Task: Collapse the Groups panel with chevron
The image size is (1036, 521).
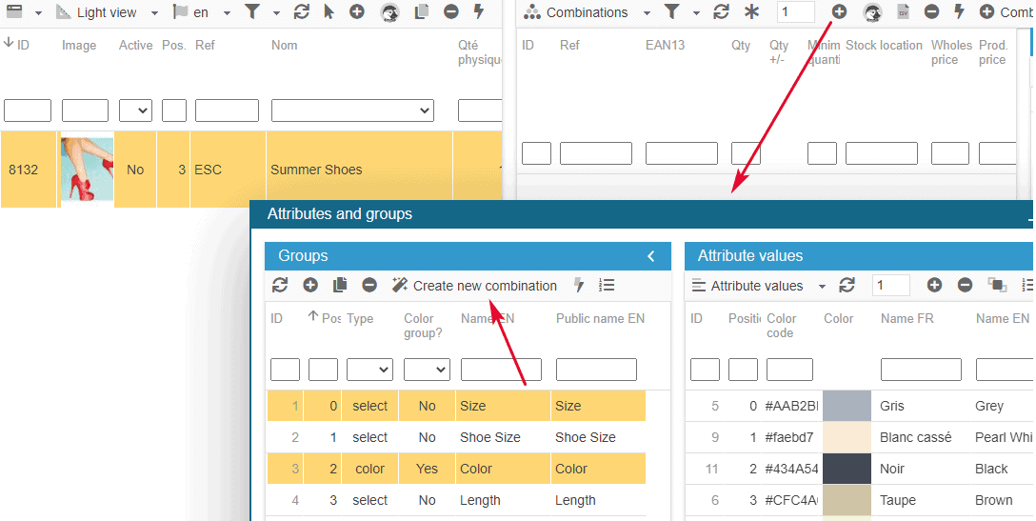Action: (x=651, y=256)
